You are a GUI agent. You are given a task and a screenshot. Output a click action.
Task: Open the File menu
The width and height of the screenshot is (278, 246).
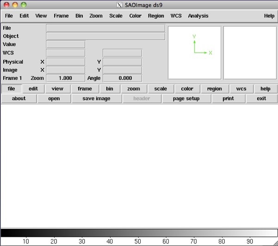[9, 16]
